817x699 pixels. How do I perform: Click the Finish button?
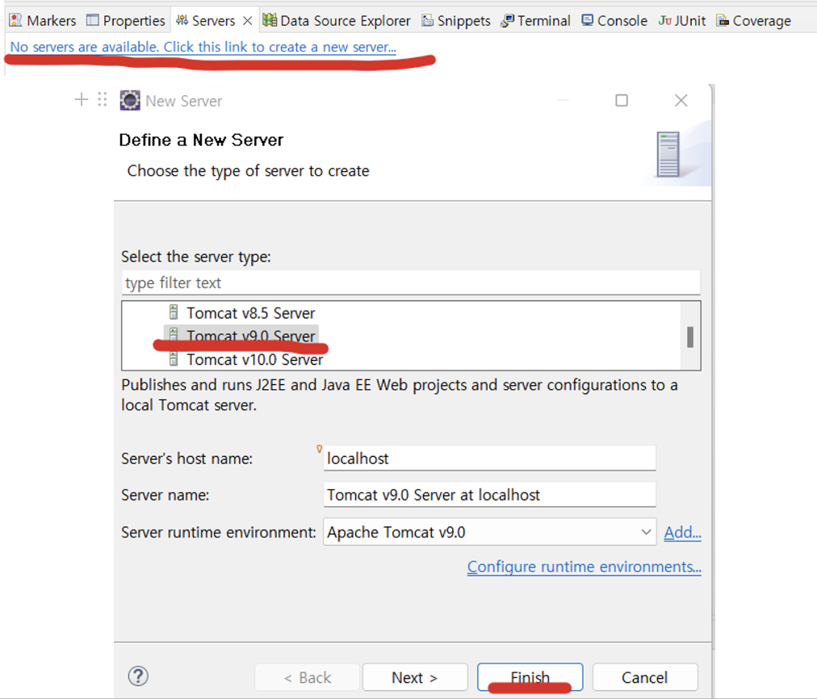[530, 677]
